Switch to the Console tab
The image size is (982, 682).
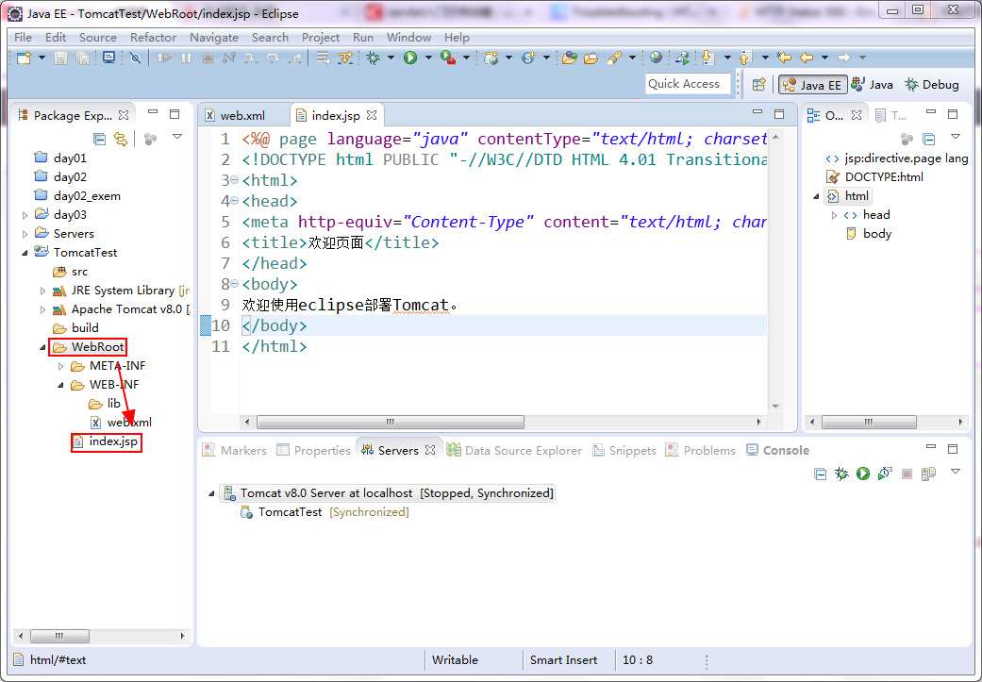(778, 450)
